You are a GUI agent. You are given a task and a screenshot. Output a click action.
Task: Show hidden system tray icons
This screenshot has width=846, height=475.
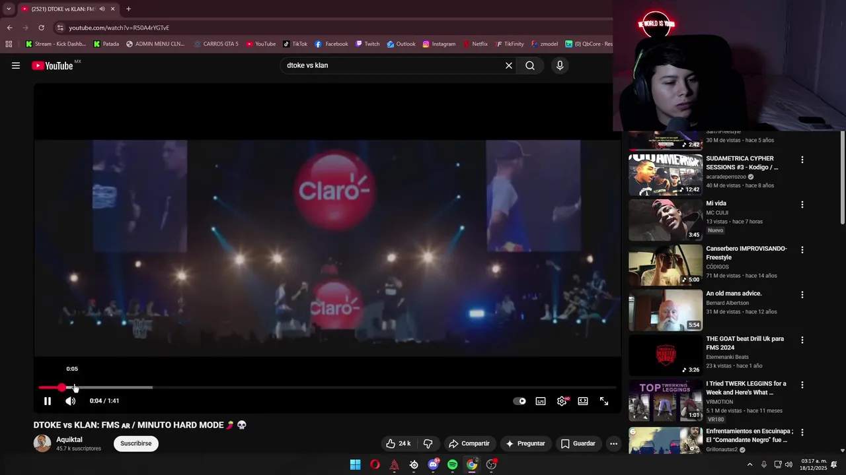[x=750, y=464]
